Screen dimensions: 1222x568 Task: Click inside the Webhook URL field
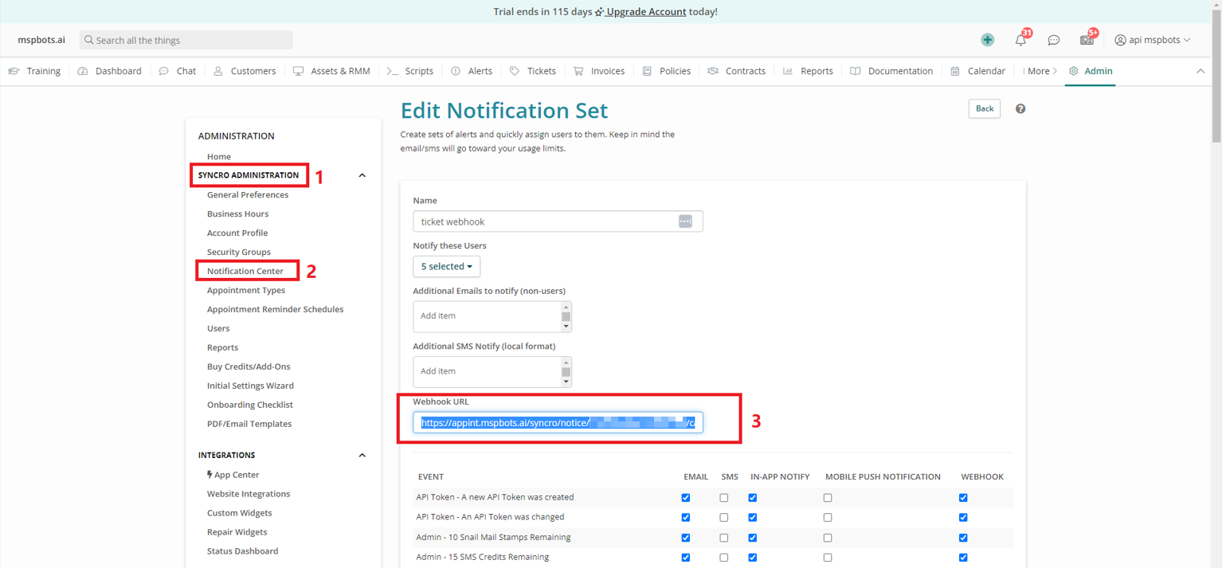point(558,422)
